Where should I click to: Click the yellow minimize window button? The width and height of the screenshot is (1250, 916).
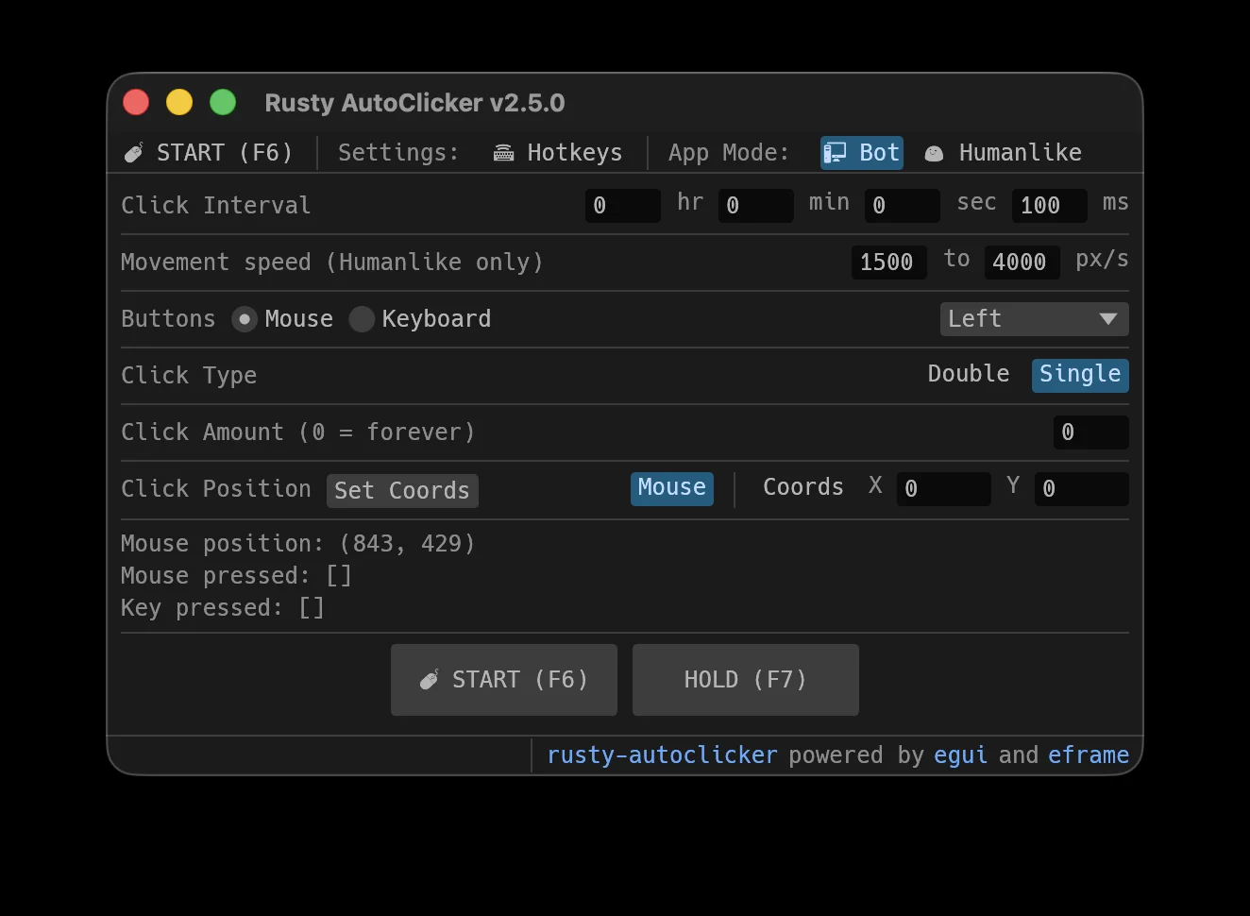click(179, 102)
